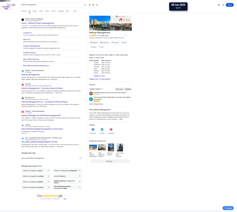Open 'Home - Hellman Property Management' result
The width and height of the screenshot is (237, 212).
[x=38, y=23]
